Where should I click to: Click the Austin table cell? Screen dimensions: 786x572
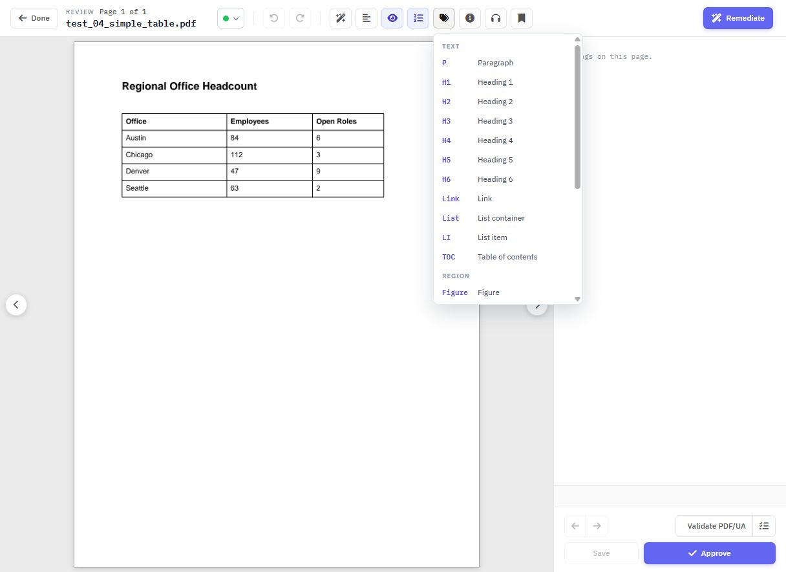(175, 138)
